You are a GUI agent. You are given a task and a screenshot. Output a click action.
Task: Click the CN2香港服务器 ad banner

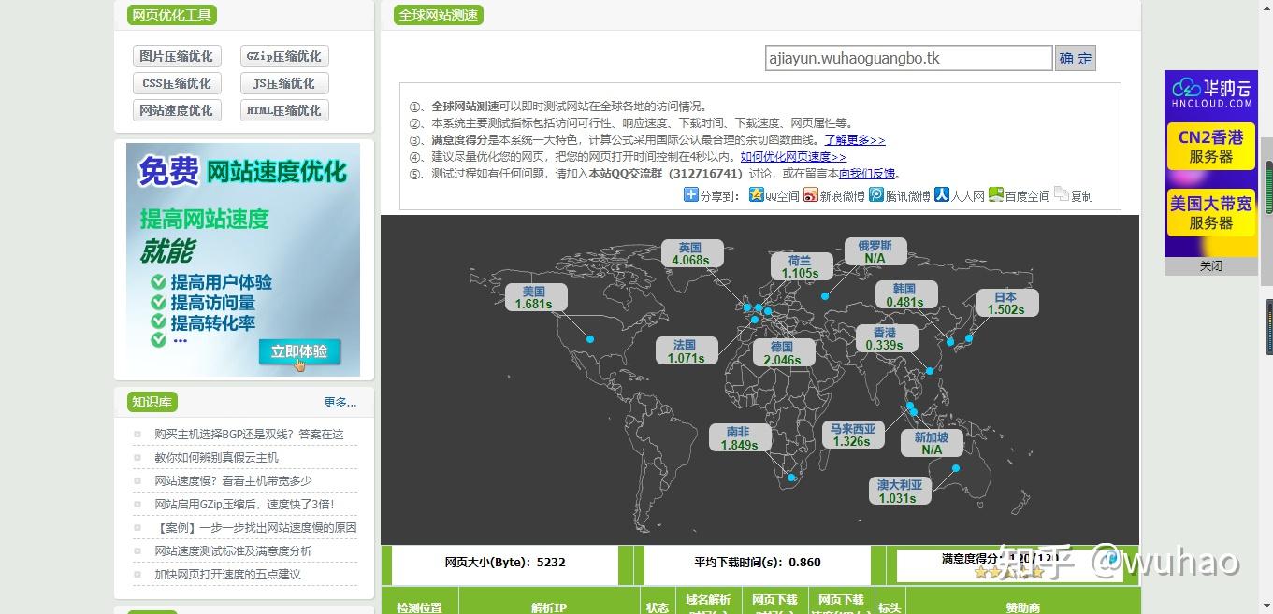tap(1210, 147)
